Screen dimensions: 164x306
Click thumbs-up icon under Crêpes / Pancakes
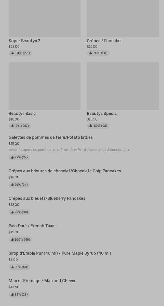(90, 53)
